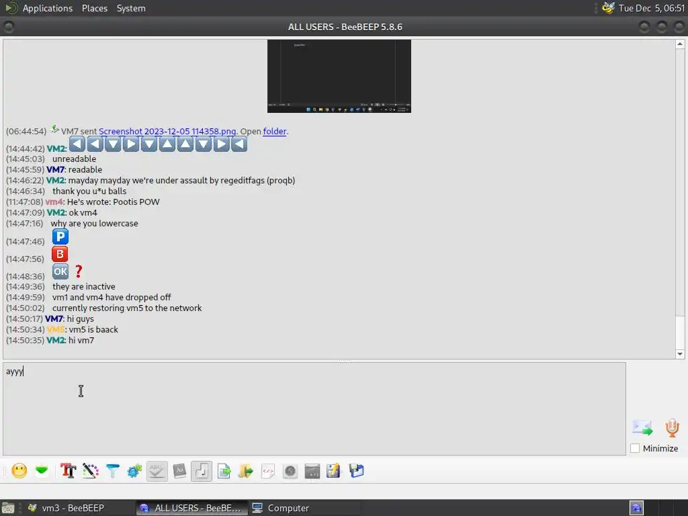Click the code snippet icon
The height and width of the screenshot is (516, 688).
tap(267, 471)
